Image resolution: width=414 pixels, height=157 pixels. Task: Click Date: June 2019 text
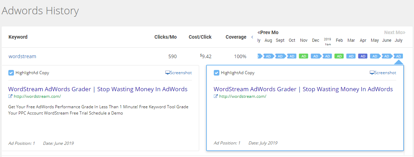(58, 143)
